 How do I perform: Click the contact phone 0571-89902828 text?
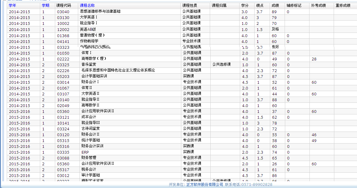tap(257, 185)
